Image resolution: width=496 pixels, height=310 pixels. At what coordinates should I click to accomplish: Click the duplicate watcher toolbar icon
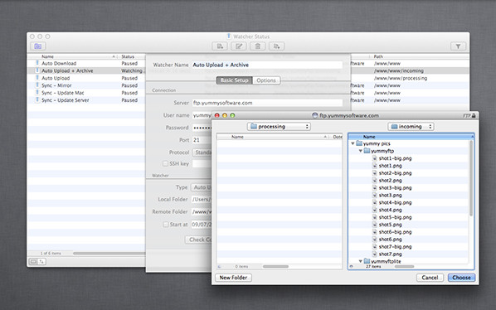click(x=276, y=46)
